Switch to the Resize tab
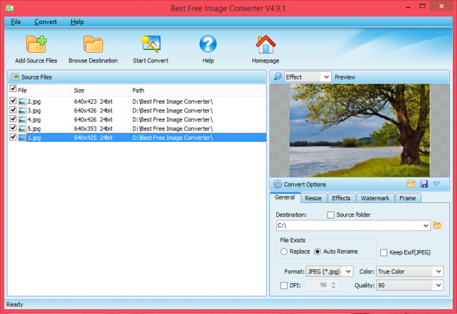Image resolution: width=457 pixels, height=314 pixels. click(x=314, y=198)
